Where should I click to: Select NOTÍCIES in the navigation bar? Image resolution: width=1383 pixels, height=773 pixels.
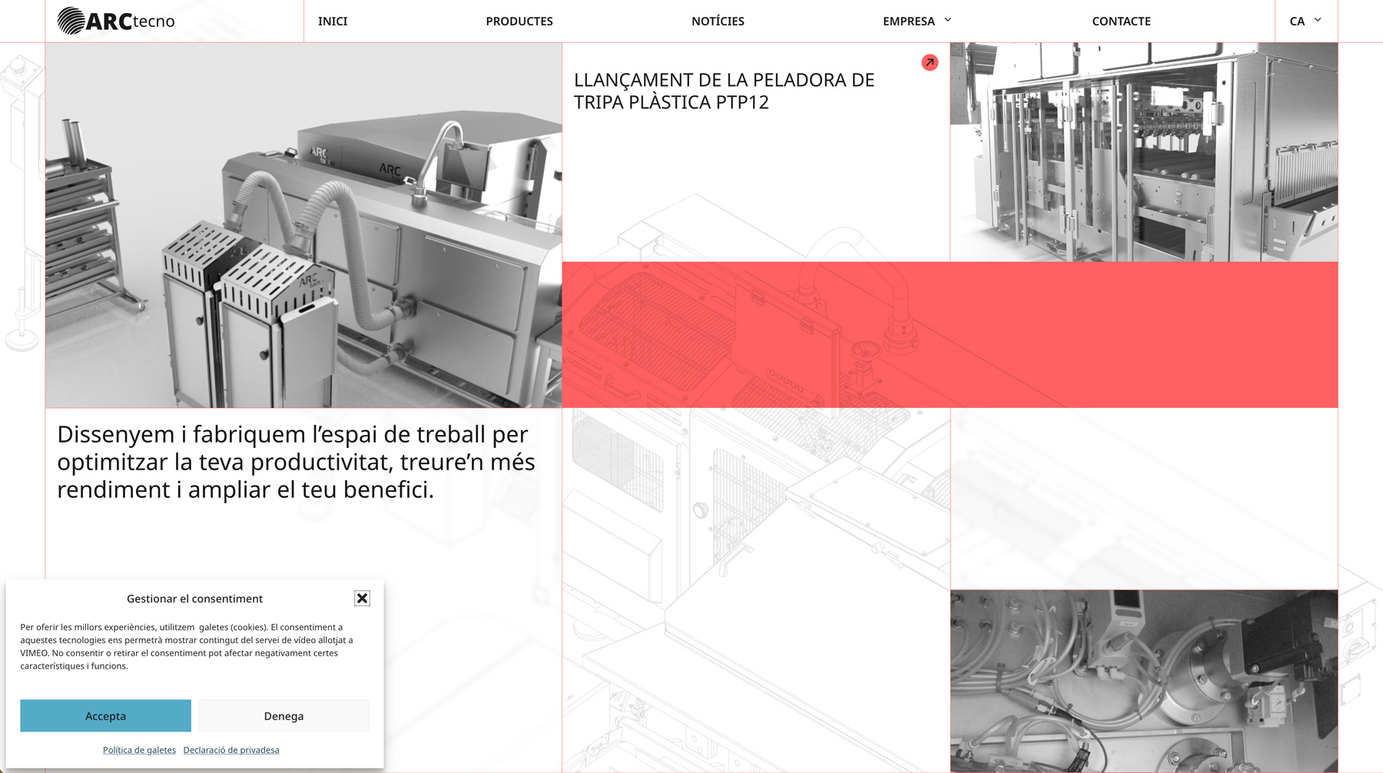[718, 21]
